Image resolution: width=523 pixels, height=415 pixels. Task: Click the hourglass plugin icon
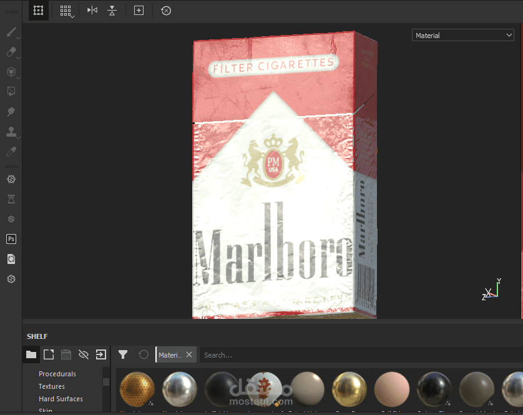(x=11, y=199)
